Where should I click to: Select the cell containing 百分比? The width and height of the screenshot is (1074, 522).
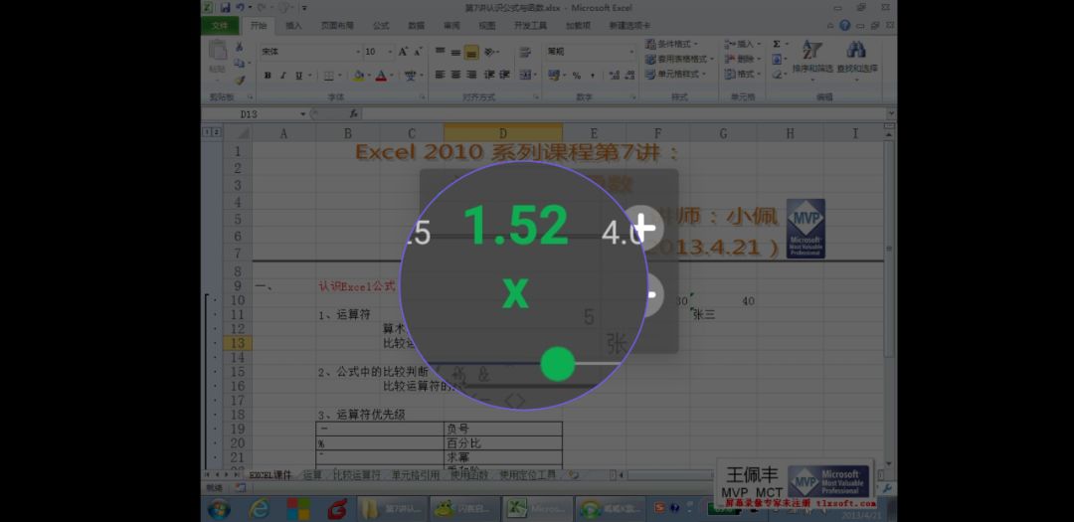point(503,442)
